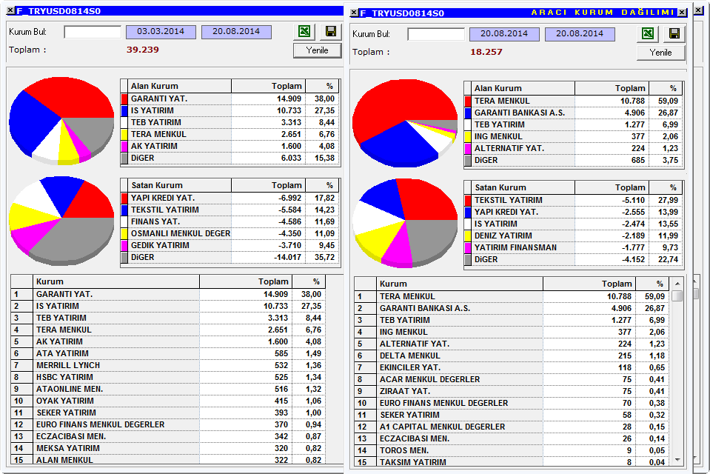Click the Yenile button in left panel

coord(317,50)
